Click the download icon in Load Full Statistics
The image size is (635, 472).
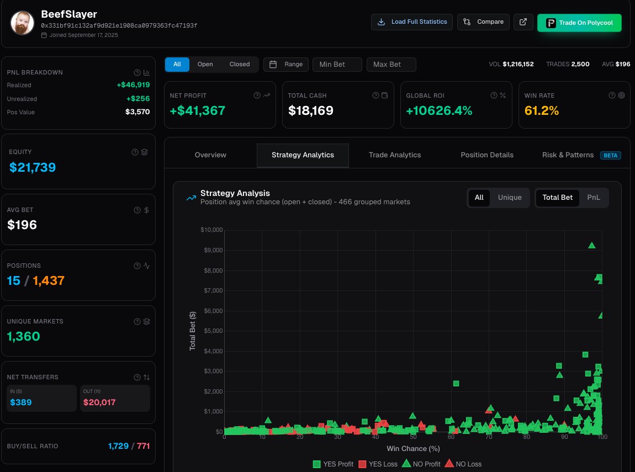381,22
